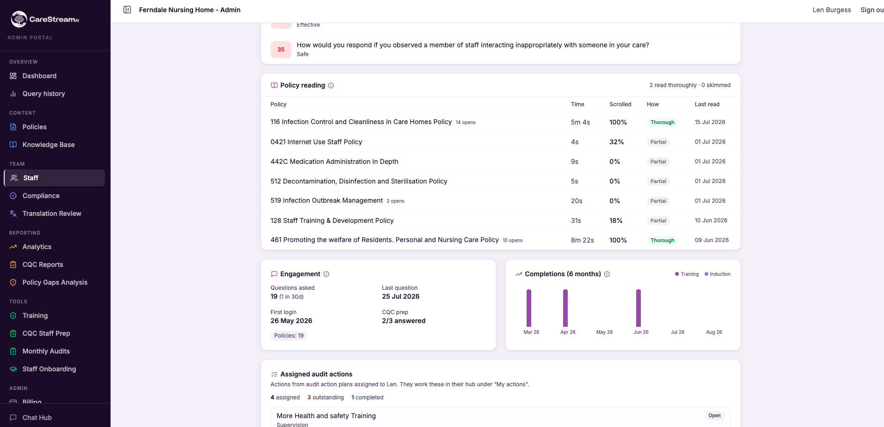
Task: Click the question 35 score badge
Action: [x=281, y=50]
